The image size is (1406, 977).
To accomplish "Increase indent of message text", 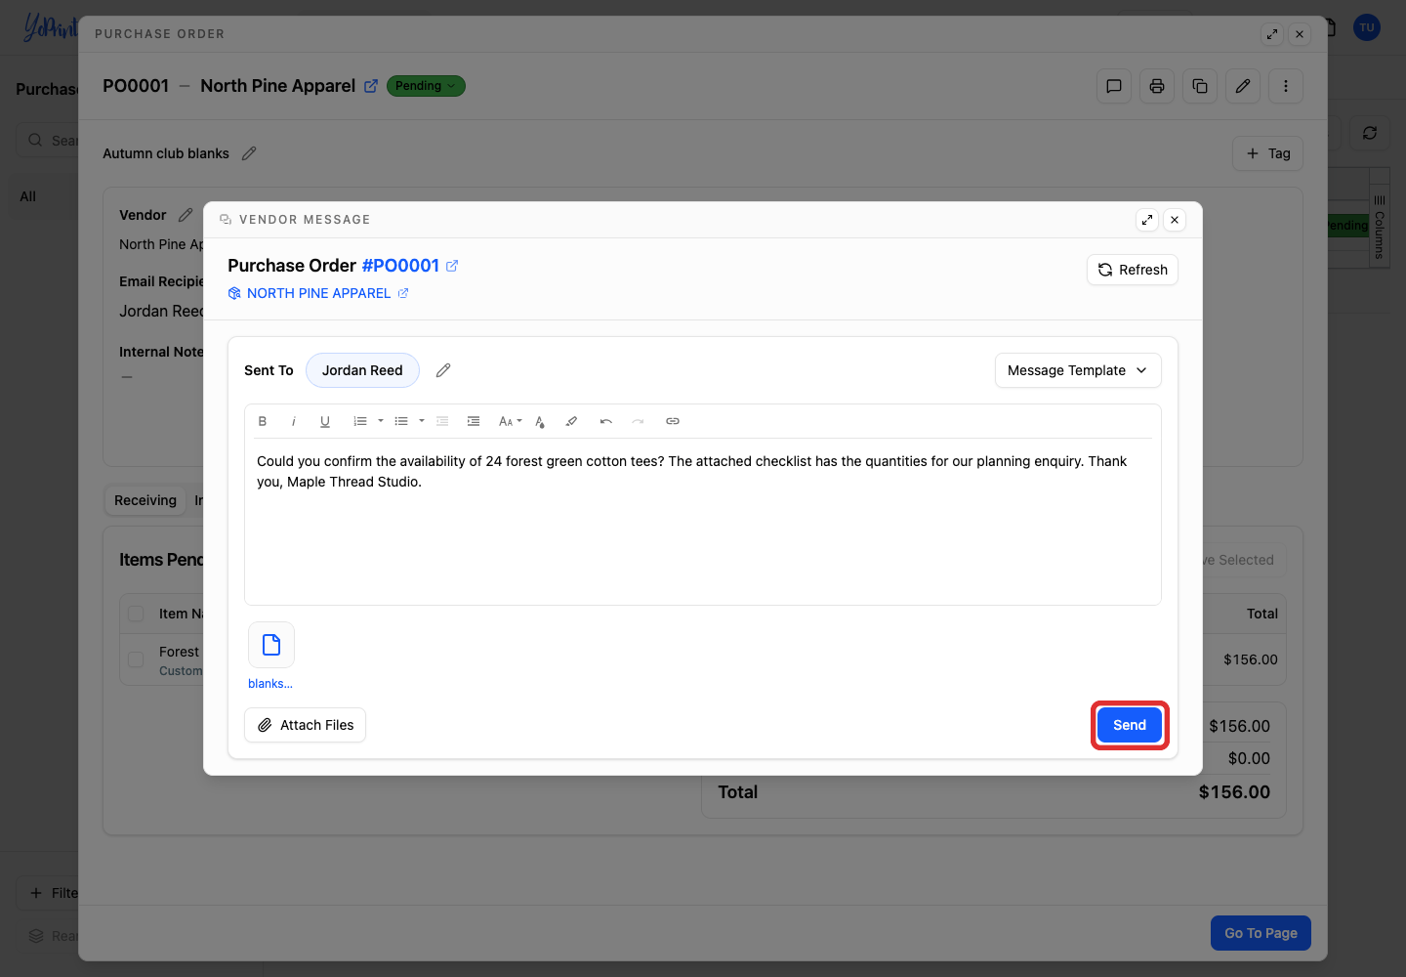I will [474, 421].
